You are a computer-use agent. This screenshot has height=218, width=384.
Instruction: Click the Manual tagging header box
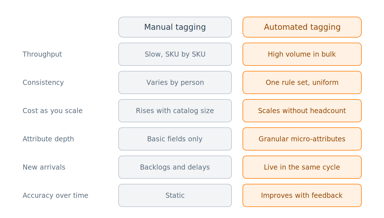coord(175,27)
